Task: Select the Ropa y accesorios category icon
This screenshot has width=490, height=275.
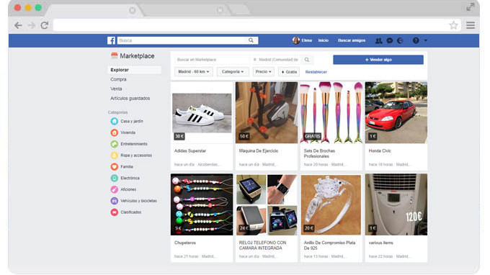Action: click(115, 155)
